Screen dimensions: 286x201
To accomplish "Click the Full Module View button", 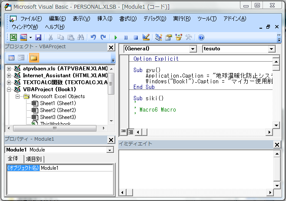I will [131, 132].
